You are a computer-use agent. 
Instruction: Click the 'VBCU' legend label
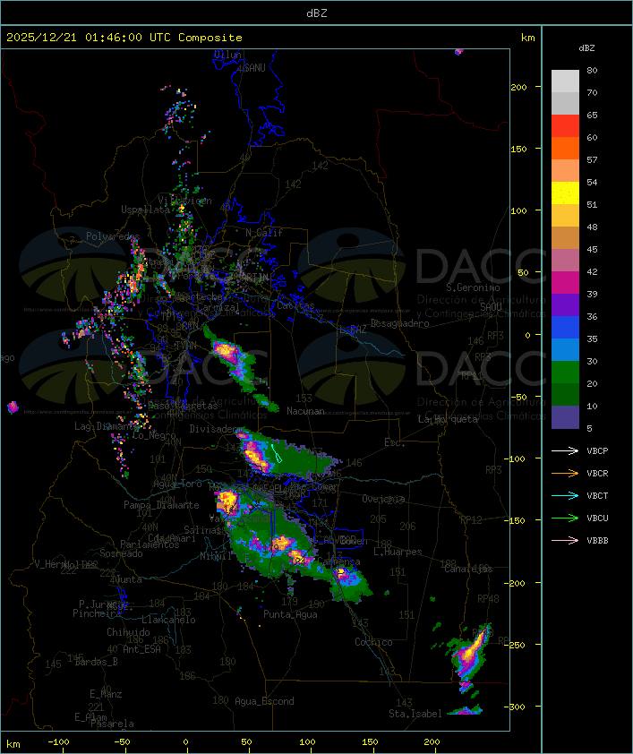(597, 518)
